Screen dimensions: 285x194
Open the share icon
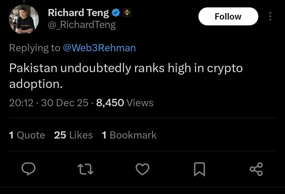pyautogui.click(x=256, y=169)
